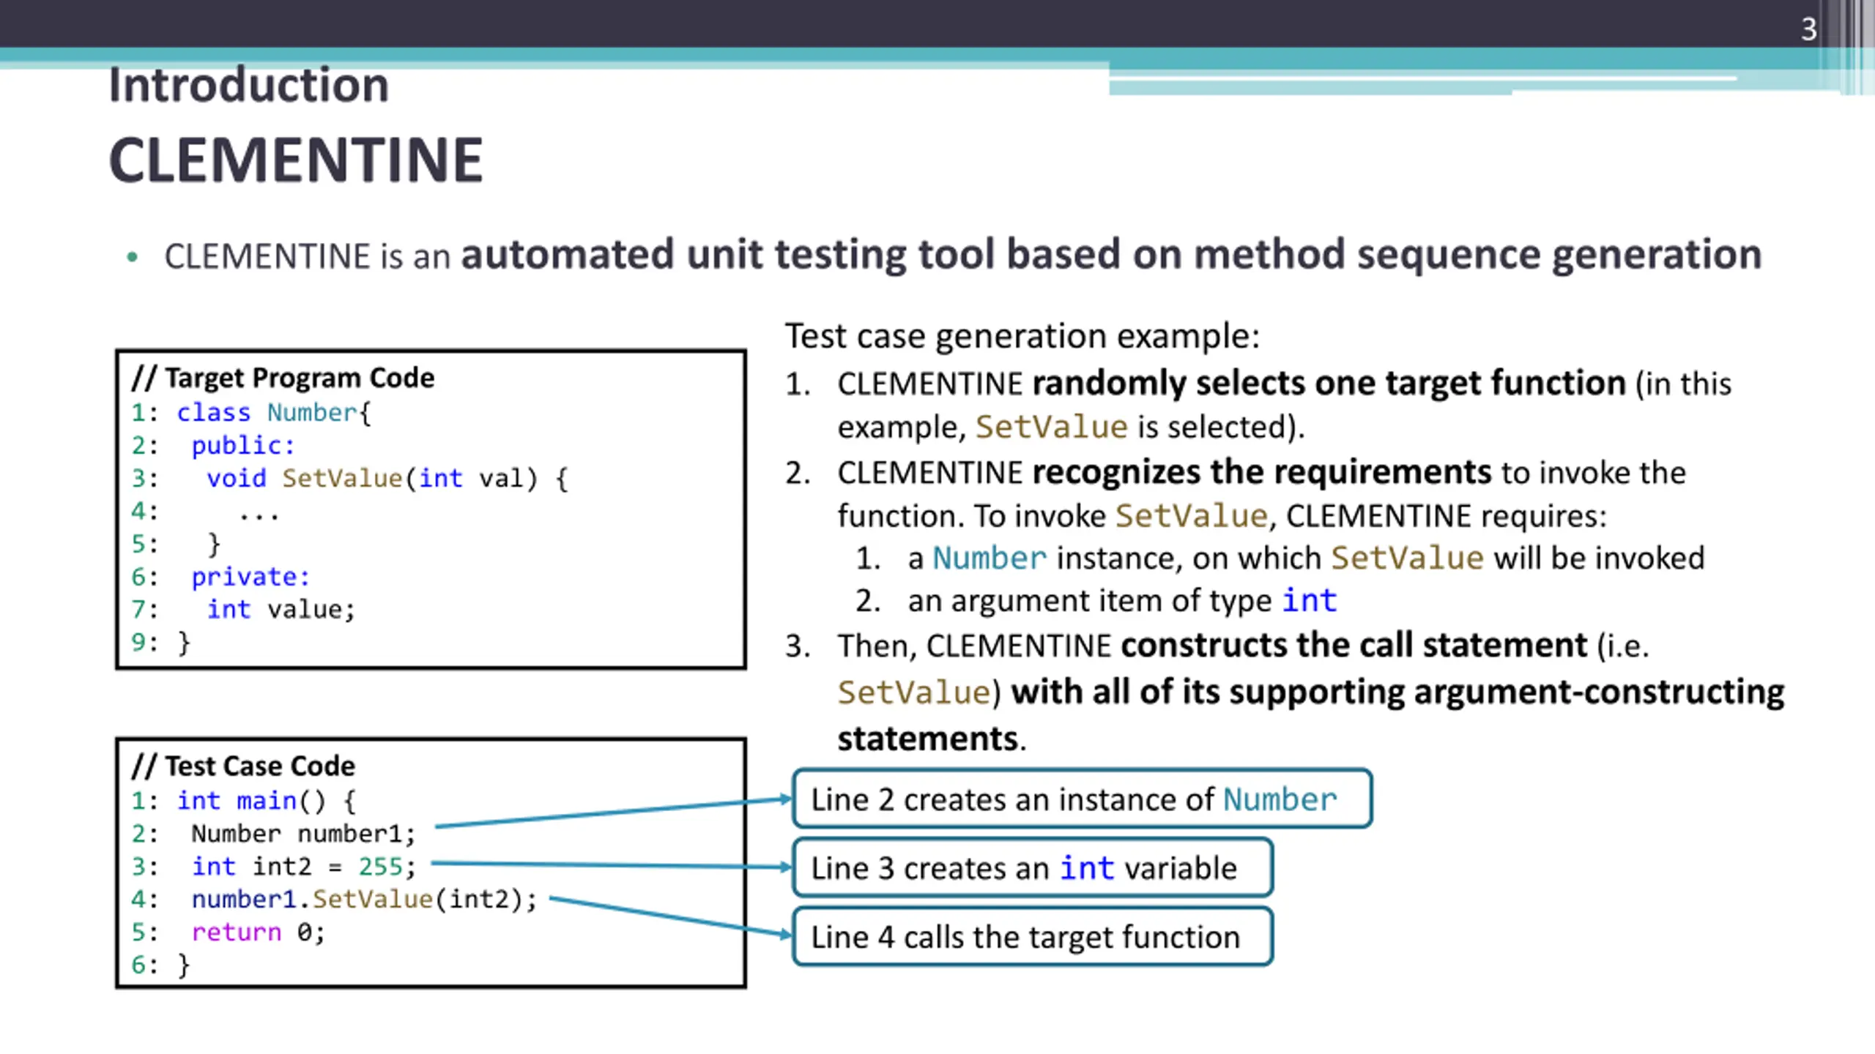Click the box 'Line 3 creates an int variable'
Viewport: 1875px width, 1054px height.
(1033, 868)
